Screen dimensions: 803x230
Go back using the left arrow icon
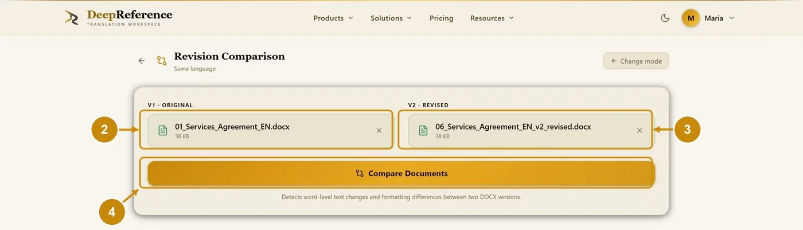pos(142,60)
